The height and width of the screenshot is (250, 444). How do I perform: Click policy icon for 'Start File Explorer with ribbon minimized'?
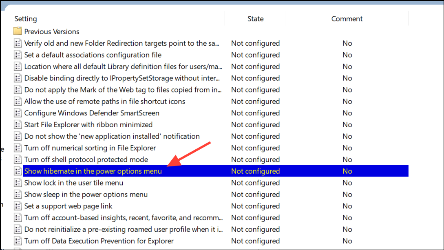click(x=18, y=124)
